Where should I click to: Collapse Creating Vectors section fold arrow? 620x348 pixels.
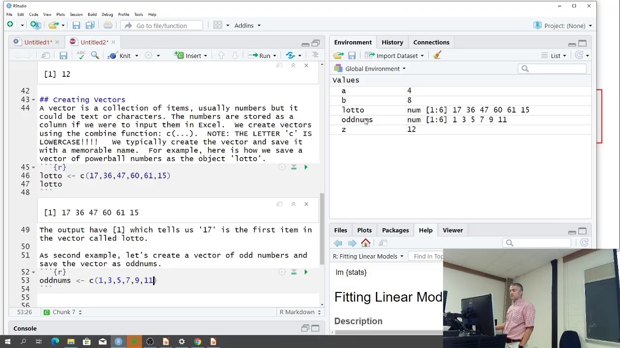pos(32,100)
